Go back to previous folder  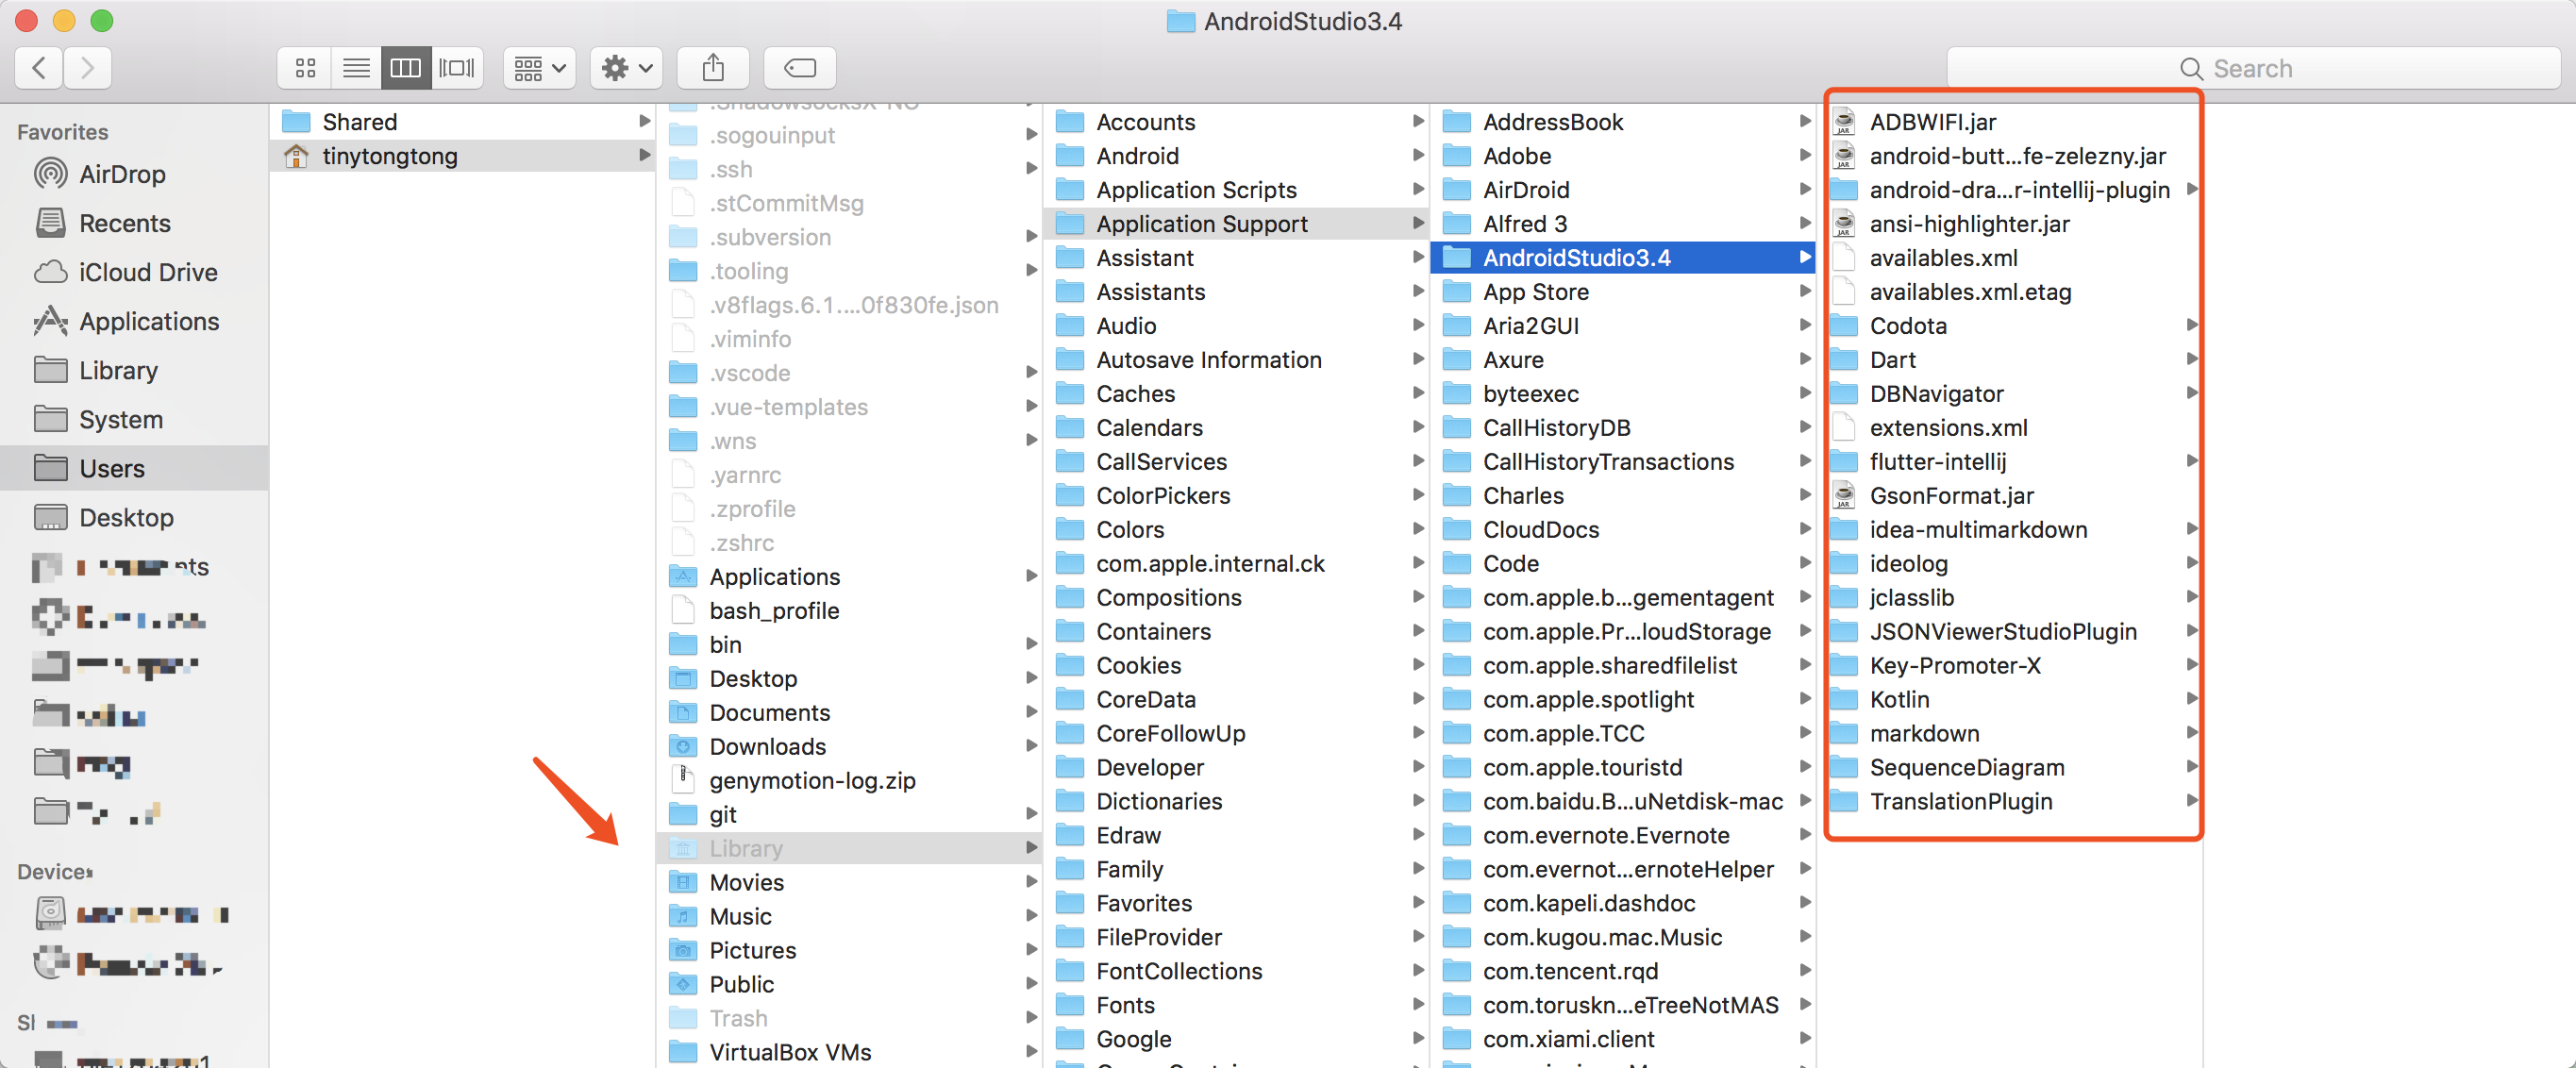click(39, 68)
